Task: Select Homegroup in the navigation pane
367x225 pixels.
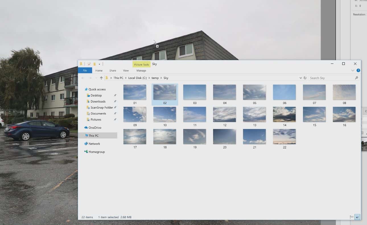Action: pos(96,152)
